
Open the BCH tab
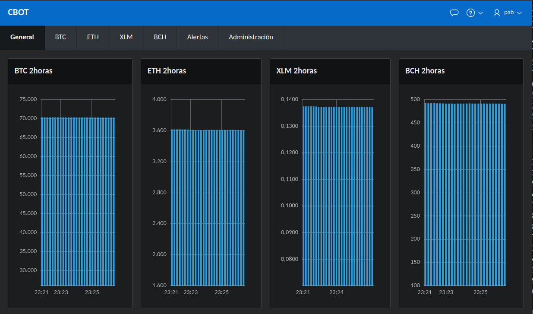pos(160,37)
